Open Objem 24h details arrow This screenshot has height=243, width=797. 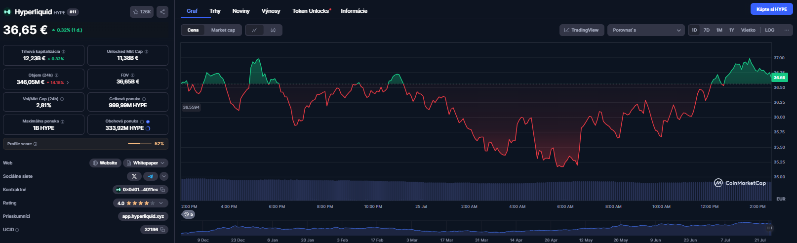point(68,82)
